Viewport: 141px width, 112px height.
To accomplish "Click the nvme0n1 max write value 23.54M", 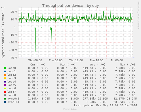I will 132,99.
